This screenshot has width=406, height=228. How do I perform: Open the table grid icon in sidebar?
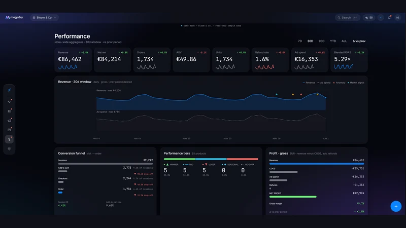pos(9,111)
